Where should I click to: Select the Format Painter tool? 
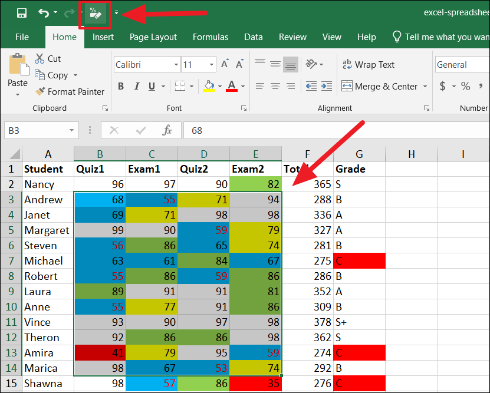(70, 91)
